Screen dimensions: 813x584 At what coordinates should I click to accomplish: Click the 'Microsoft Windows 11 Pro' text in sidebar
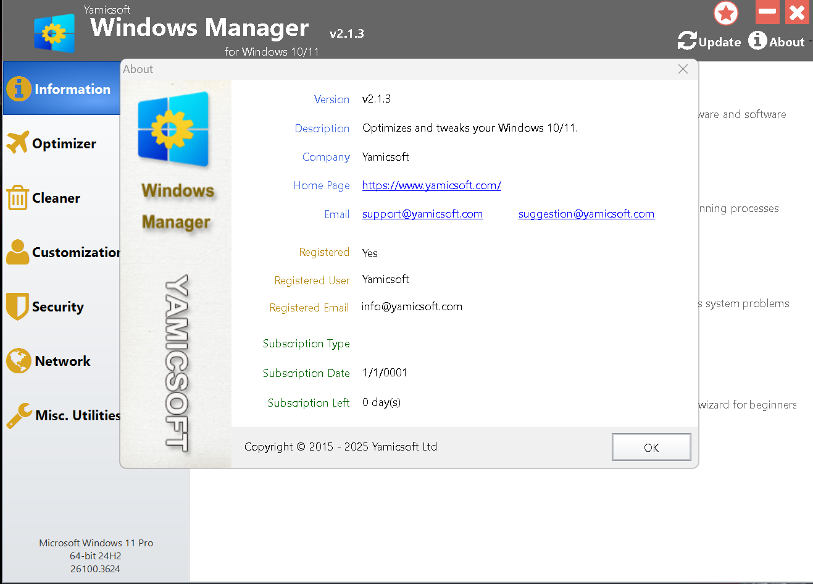(x=96, y=543)
